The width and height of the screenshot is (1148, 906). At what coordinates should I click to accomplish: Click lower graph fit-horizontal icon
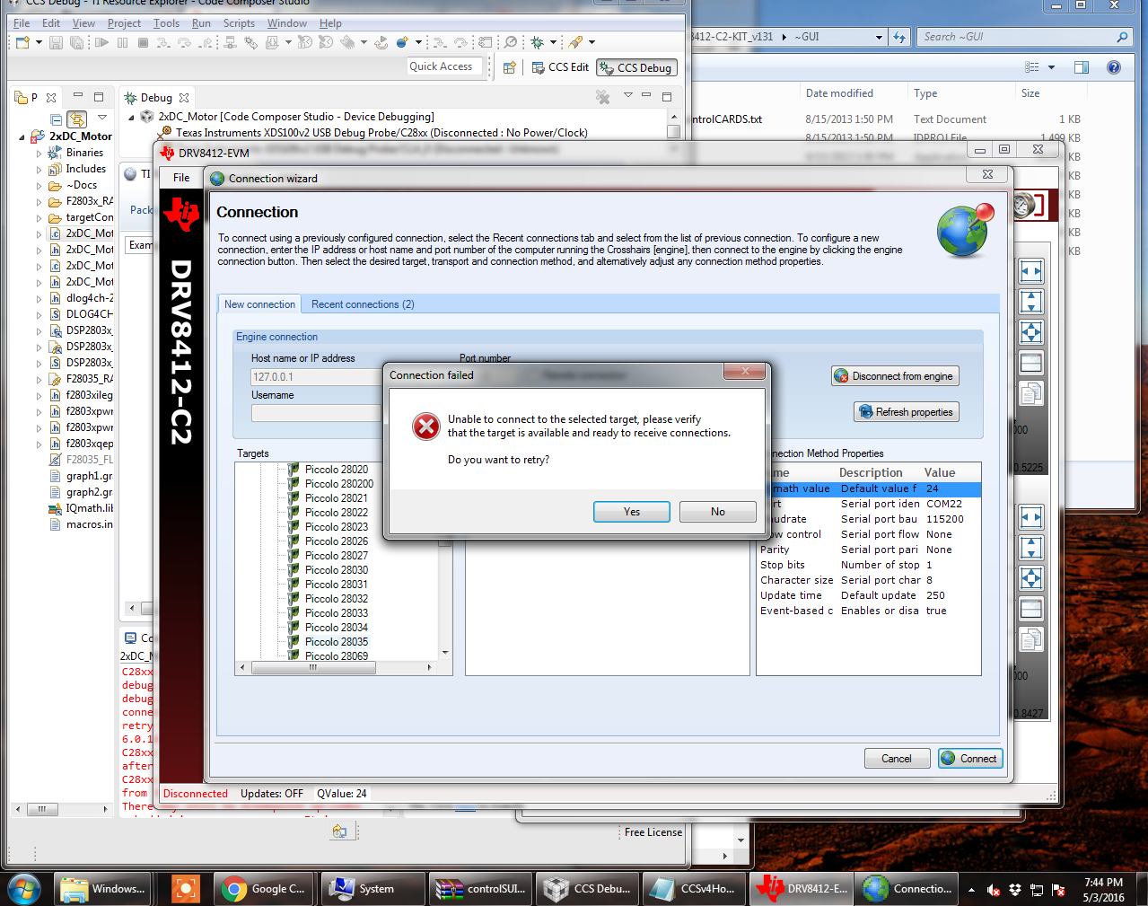click(x=1031, y=517)
